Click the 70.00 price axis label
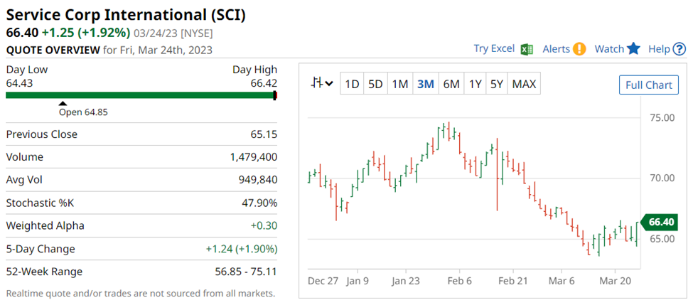This screenshot has height=305, width=693. [x=662, y=178]
